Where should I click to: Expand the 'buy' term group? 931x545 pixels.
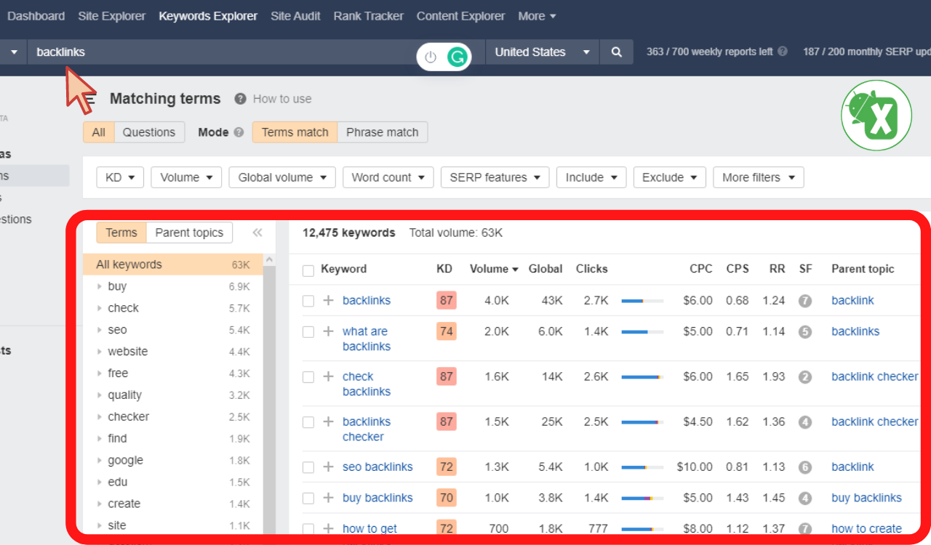pos(100,286)
